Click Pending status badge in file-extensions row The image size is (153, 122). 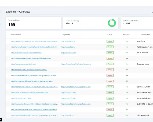tap(110, 58)
